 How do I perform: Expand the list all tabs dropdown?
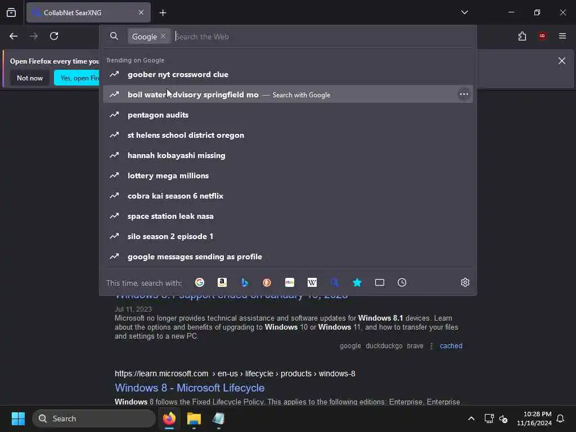(x=464, y=12)
